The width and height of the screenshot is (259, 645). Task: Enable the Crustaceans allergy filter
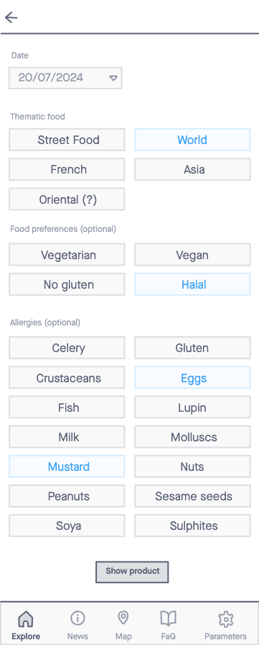click(x=67, y=378)
